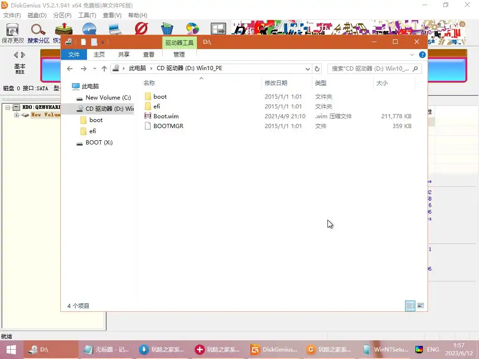
Task: Select CD 驱动器 (D:) in navigation pane
Action: (x=97, y=108)
